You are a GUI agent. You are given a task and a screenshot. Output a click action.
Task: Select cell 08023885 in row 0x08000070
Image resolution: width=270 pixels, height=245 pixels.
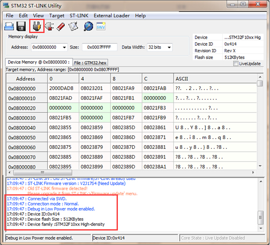pos(63,157)
